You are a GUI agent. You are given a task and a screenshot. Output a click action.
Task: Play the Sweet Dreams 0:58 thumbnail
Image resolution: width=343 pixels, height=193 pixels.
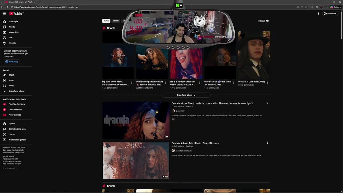coord(136,160)
